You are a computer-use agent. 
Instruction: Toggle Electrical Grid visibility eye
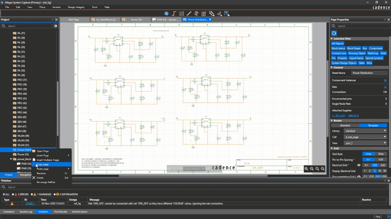point(359,165)
